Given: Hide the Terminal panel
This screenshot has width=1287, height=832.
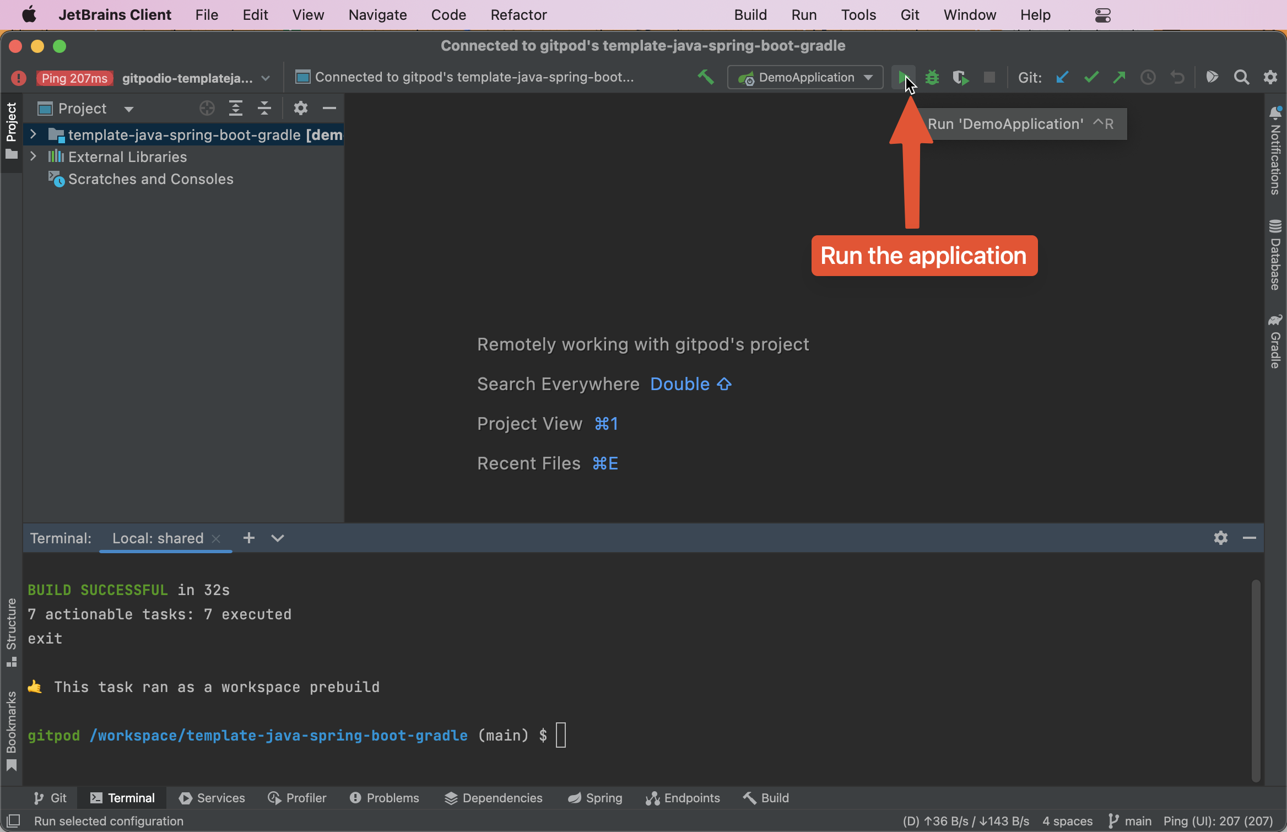Looking at the screenshot, I should (x=1250, y=538).
